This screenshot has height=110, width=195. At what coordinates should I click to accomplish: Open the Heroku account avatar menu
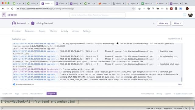pos(190,15)
